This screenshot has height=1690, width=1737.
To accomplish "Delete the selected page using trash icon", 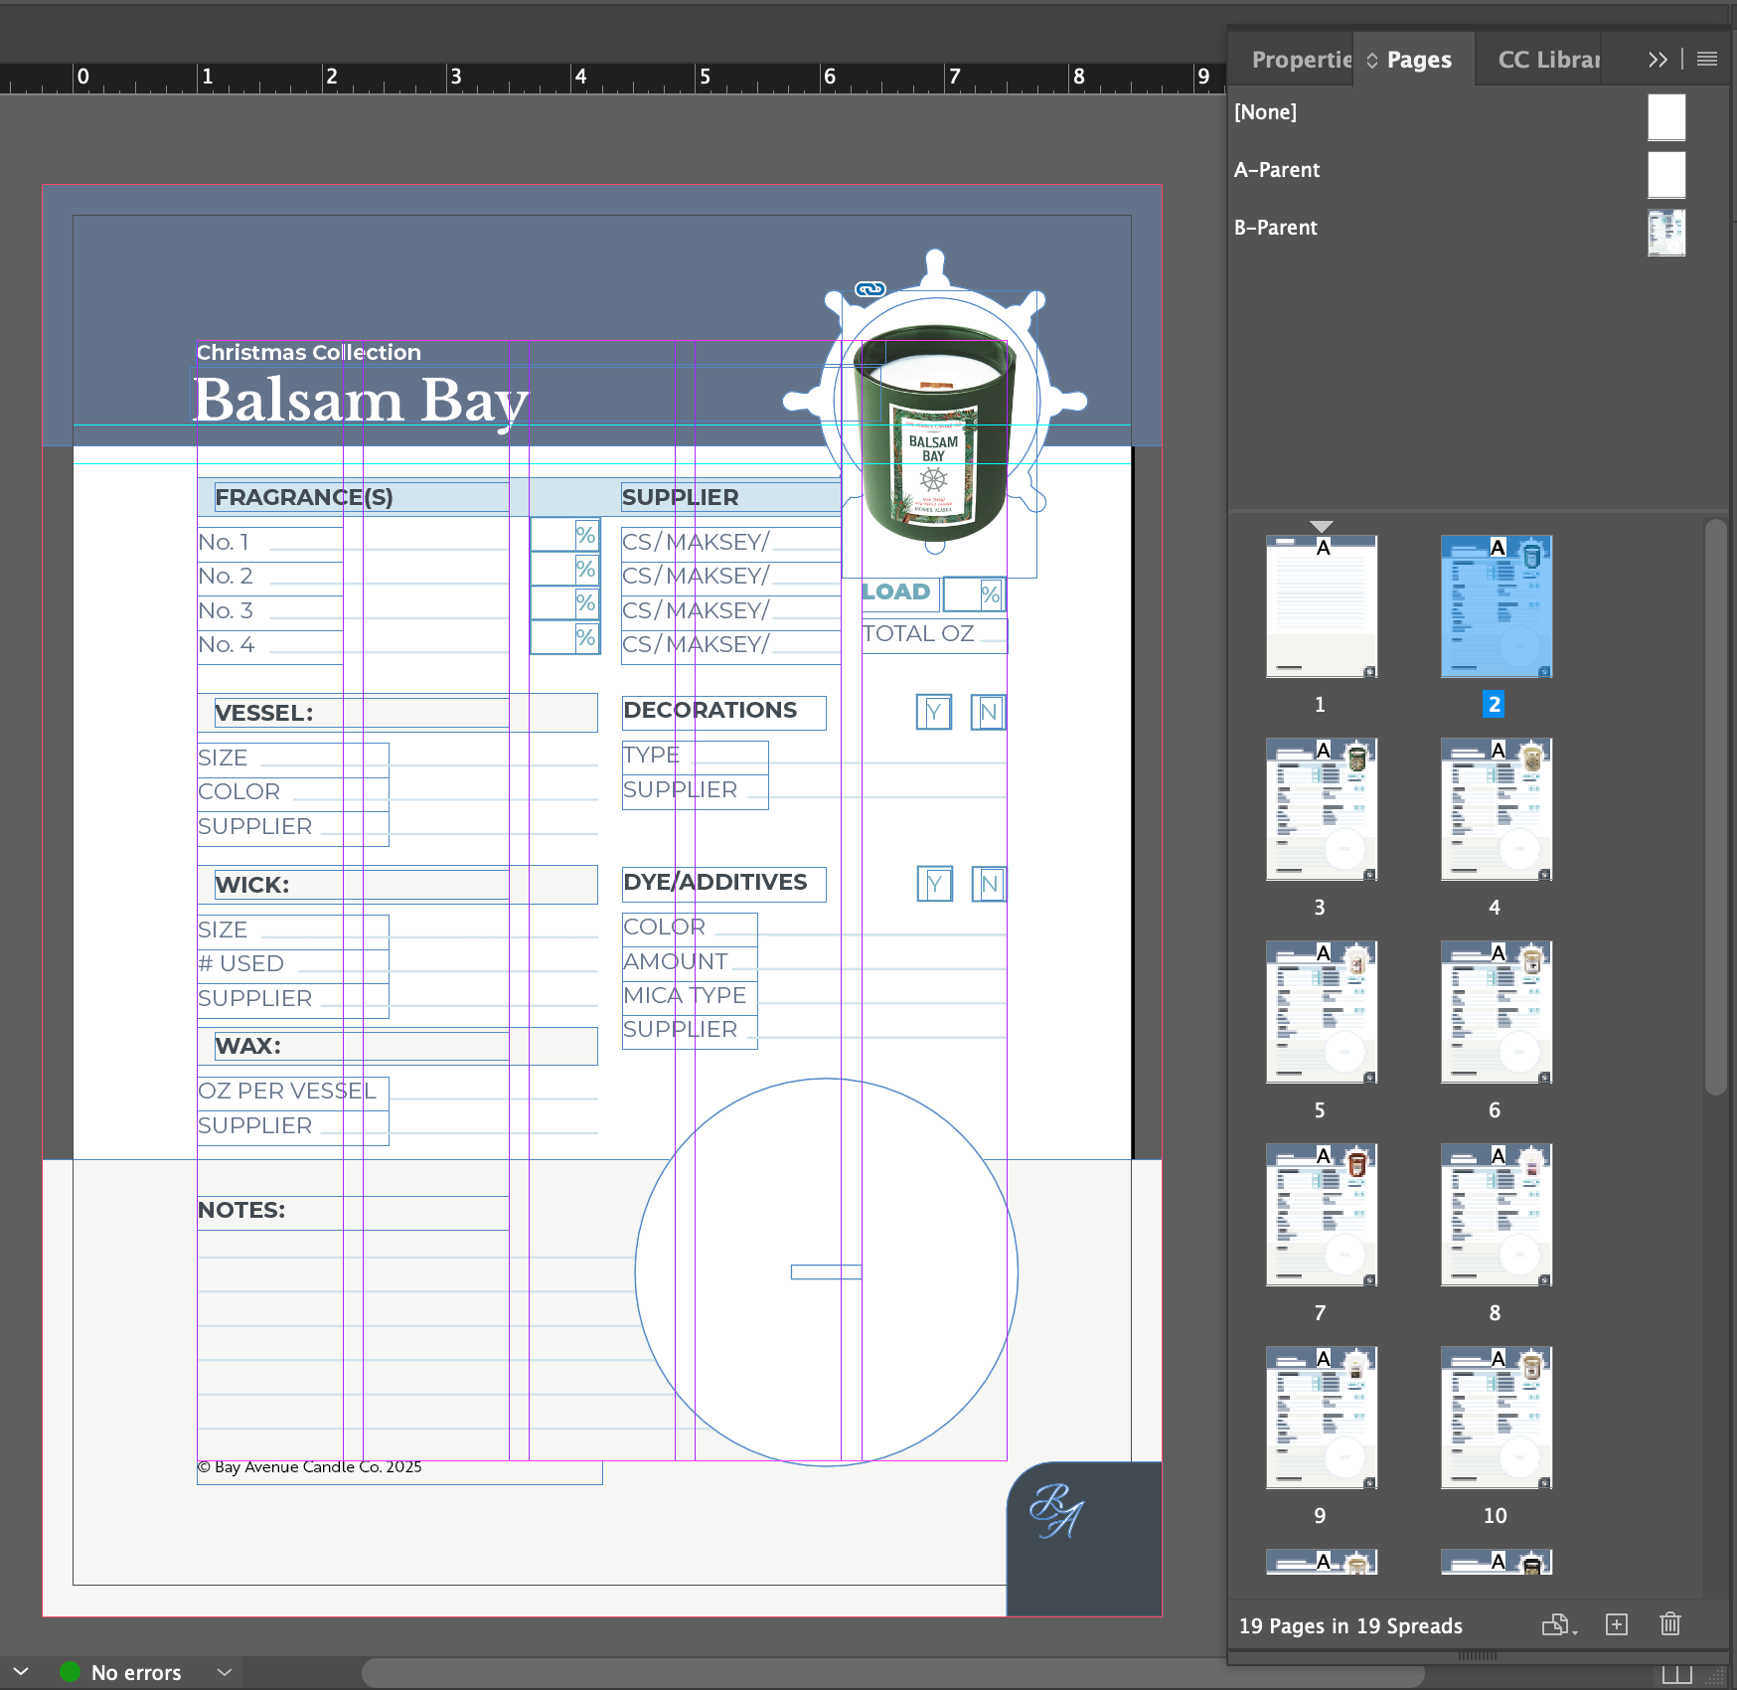I will (1670, 1626).
